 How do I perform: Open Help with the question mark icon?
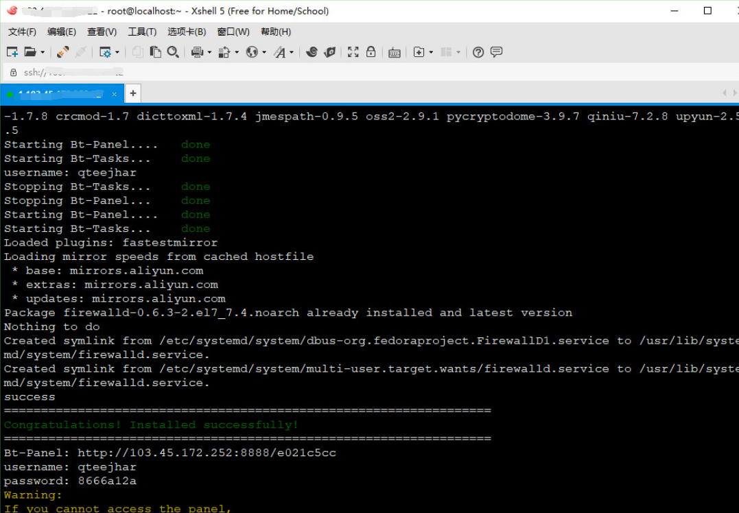pyautogui.click(x=478, y=52)
